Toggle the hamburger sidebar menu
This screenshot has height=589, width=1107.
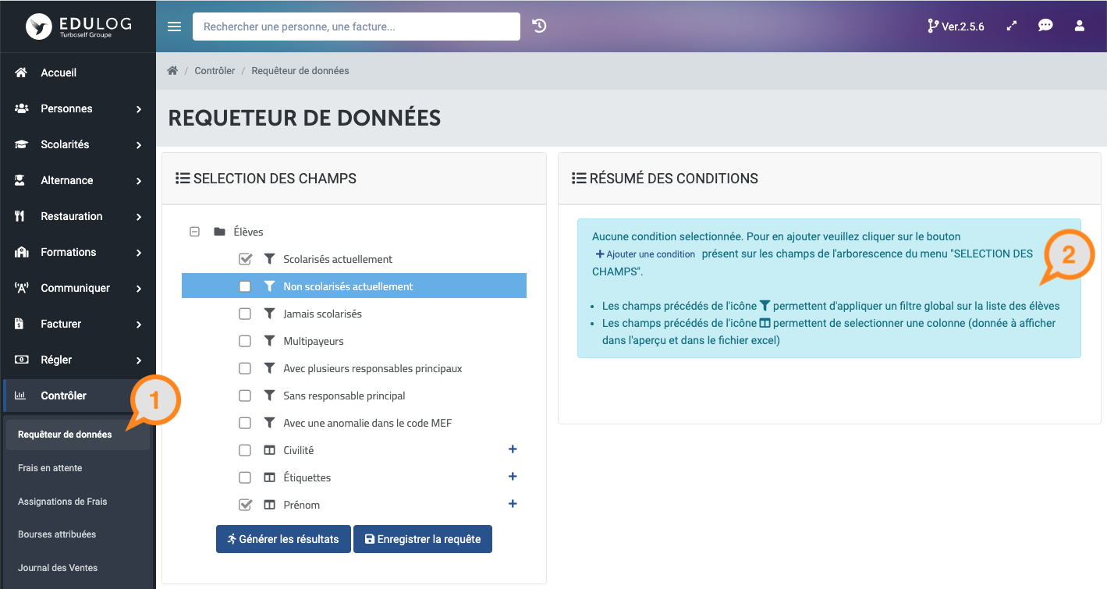[x=175, y=27]
